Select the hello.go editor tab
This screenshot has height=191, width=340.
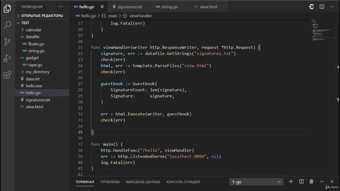(x=87, y=7)
